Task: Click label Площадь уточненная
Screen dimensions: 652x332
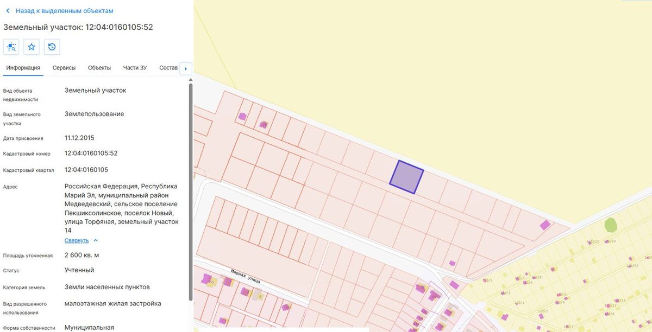Action: point(28,256)
